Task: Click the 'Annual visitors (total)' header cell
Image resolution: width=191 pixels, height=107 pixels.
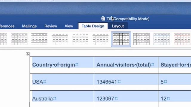Action: 126,65
